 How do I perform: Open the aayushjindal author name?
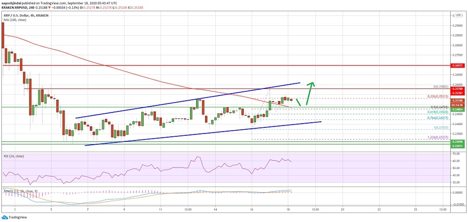click(12, 2)
